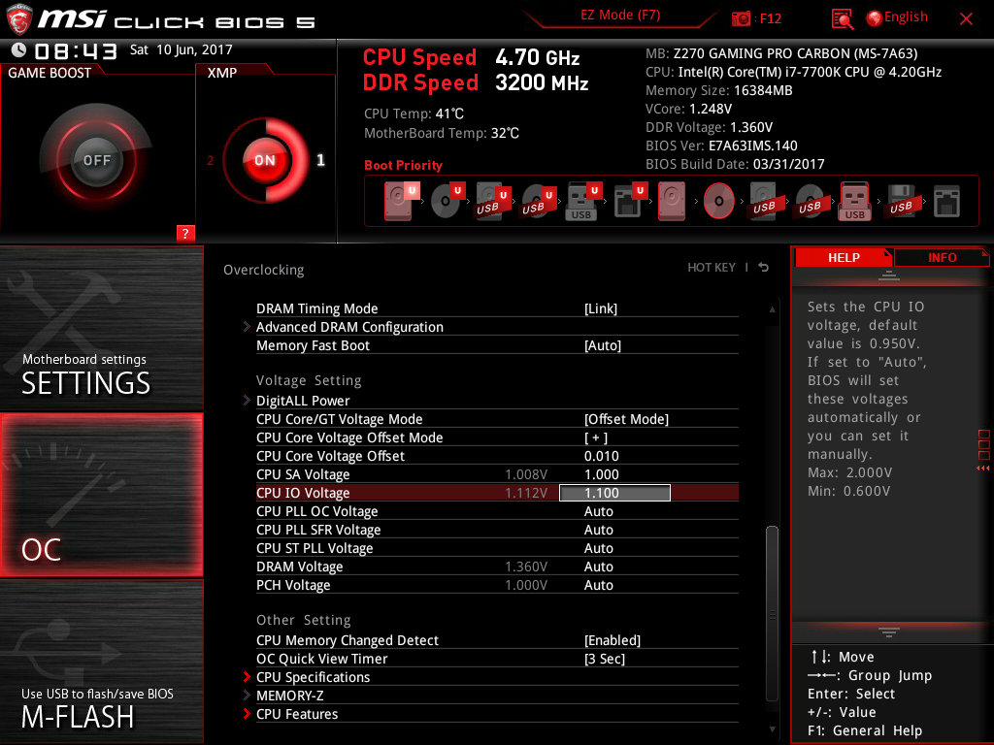This screenshot has width=994, height=745.
Task: Click CPU PLL SFR Voltage Auto value
Action: (x=598, y=530)
